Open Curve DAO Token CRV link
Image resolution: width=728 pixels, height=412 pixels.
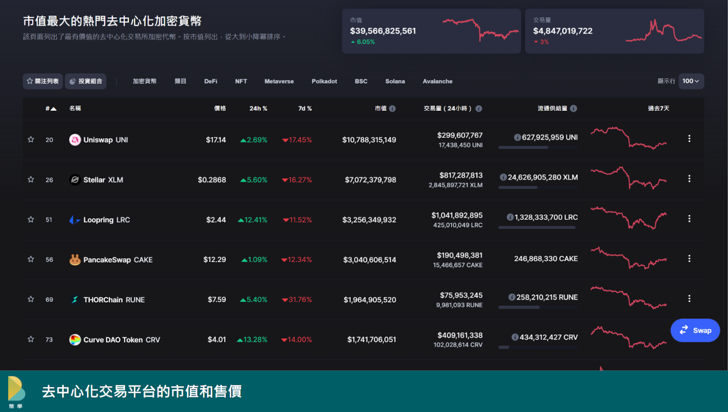pos(121,340)
